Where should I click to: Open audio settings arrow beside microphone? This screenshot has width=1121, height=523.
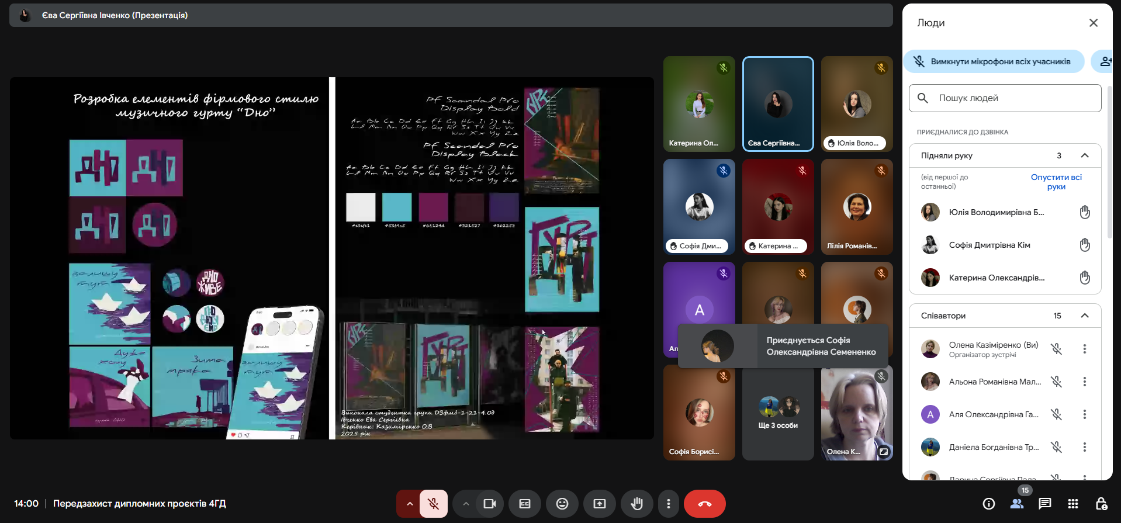pos(409,504)
